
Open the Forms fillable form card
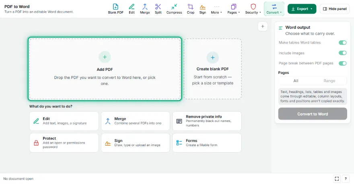click(207, 143)
